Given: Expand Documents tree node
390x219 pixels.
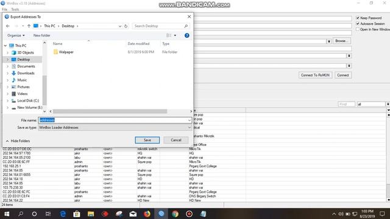Looking at the screenshot, I should click(8, 66).
